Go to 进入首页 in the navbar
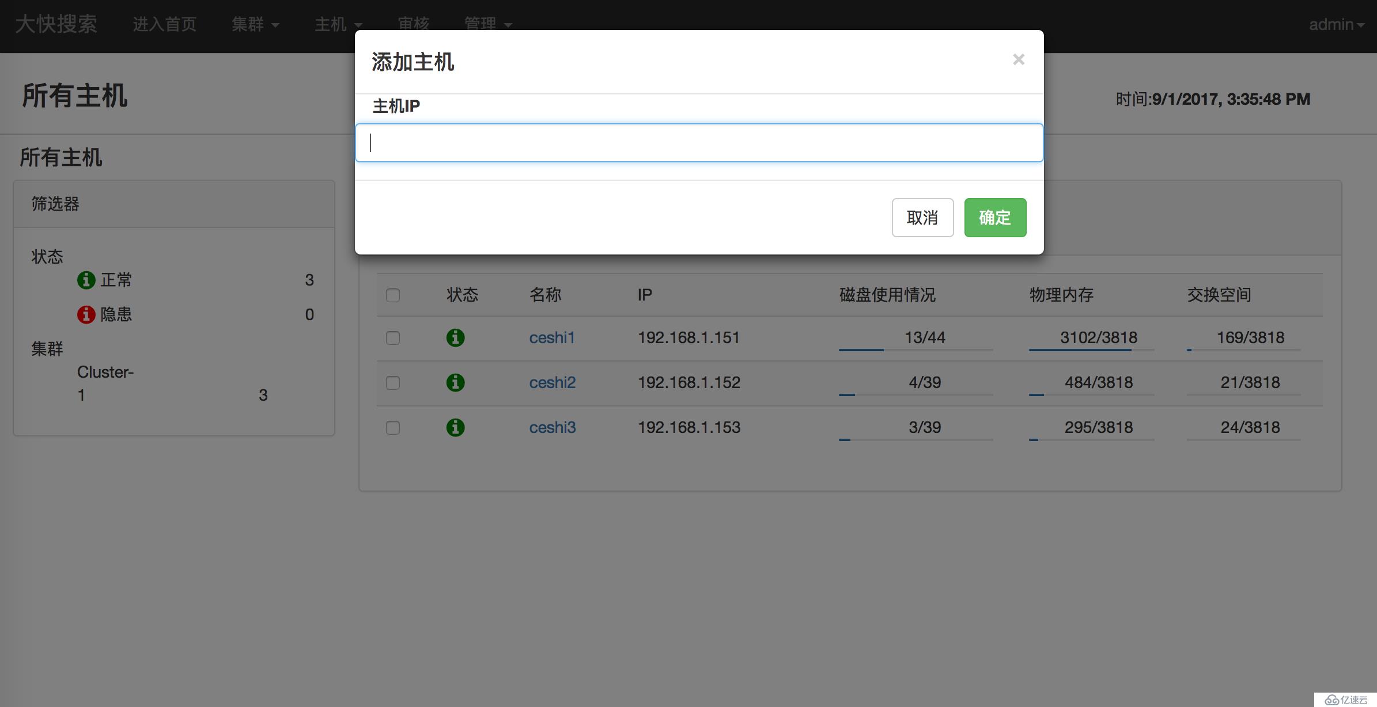Screen dimensions: 1377x707 (x=165, y=24)
